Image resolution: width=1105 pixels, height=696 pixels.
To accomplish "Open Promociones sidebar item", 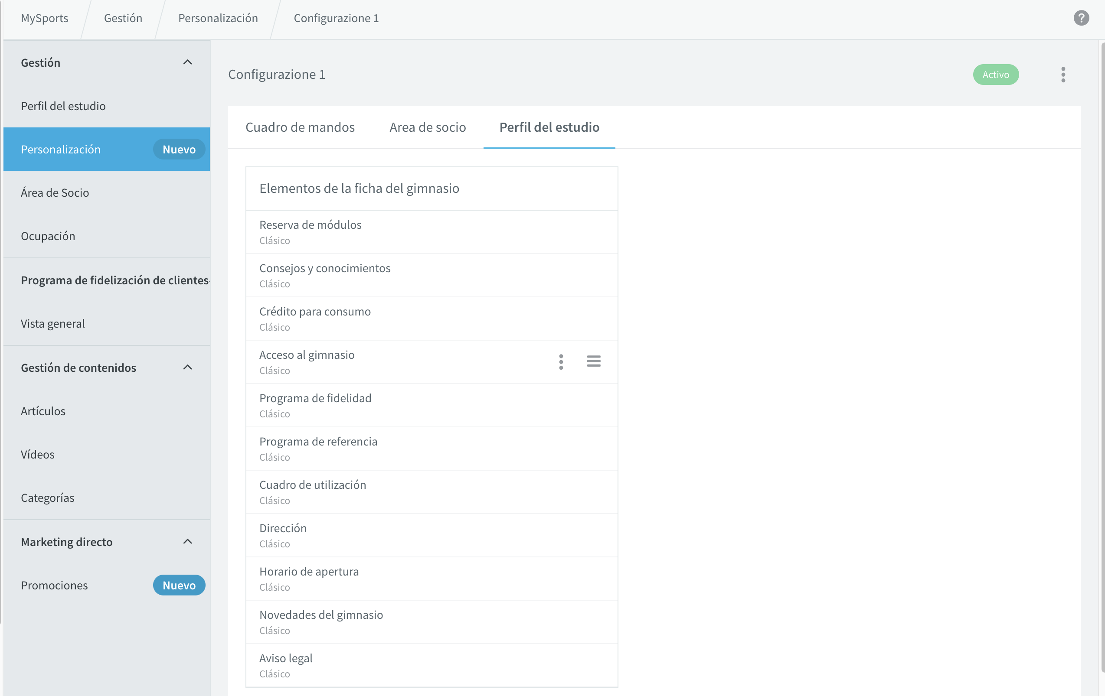I will coord(106,585).
